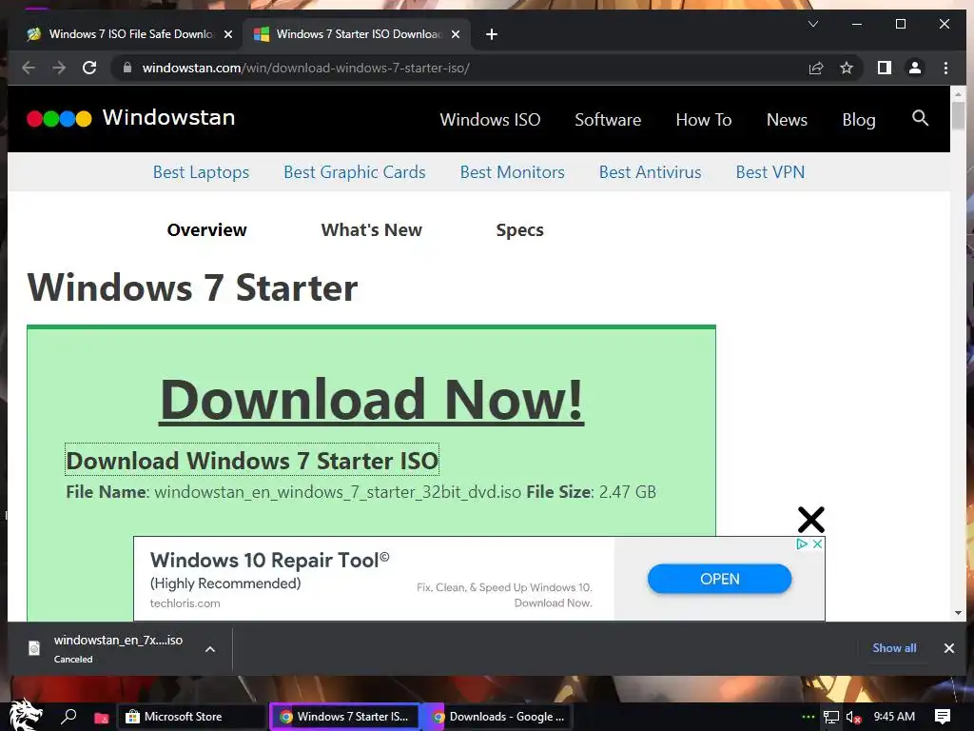Open the Start menu dragon icon
This screenshot has height=731, width=974.
25,715
